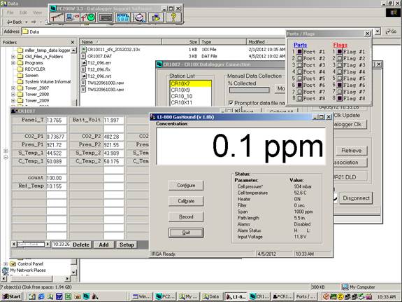
Task: Click the CR10X11_sfs_2012032.10x file icon
Action: coord(84,49)
